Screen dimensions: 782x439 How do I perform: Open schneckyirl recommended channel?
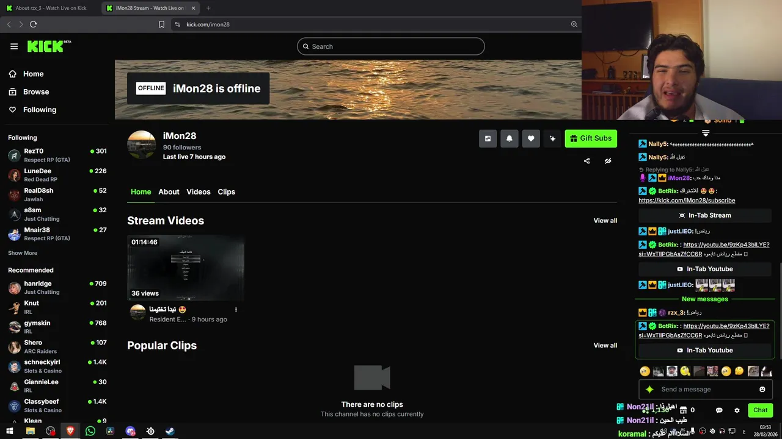[x=57, y=366]
